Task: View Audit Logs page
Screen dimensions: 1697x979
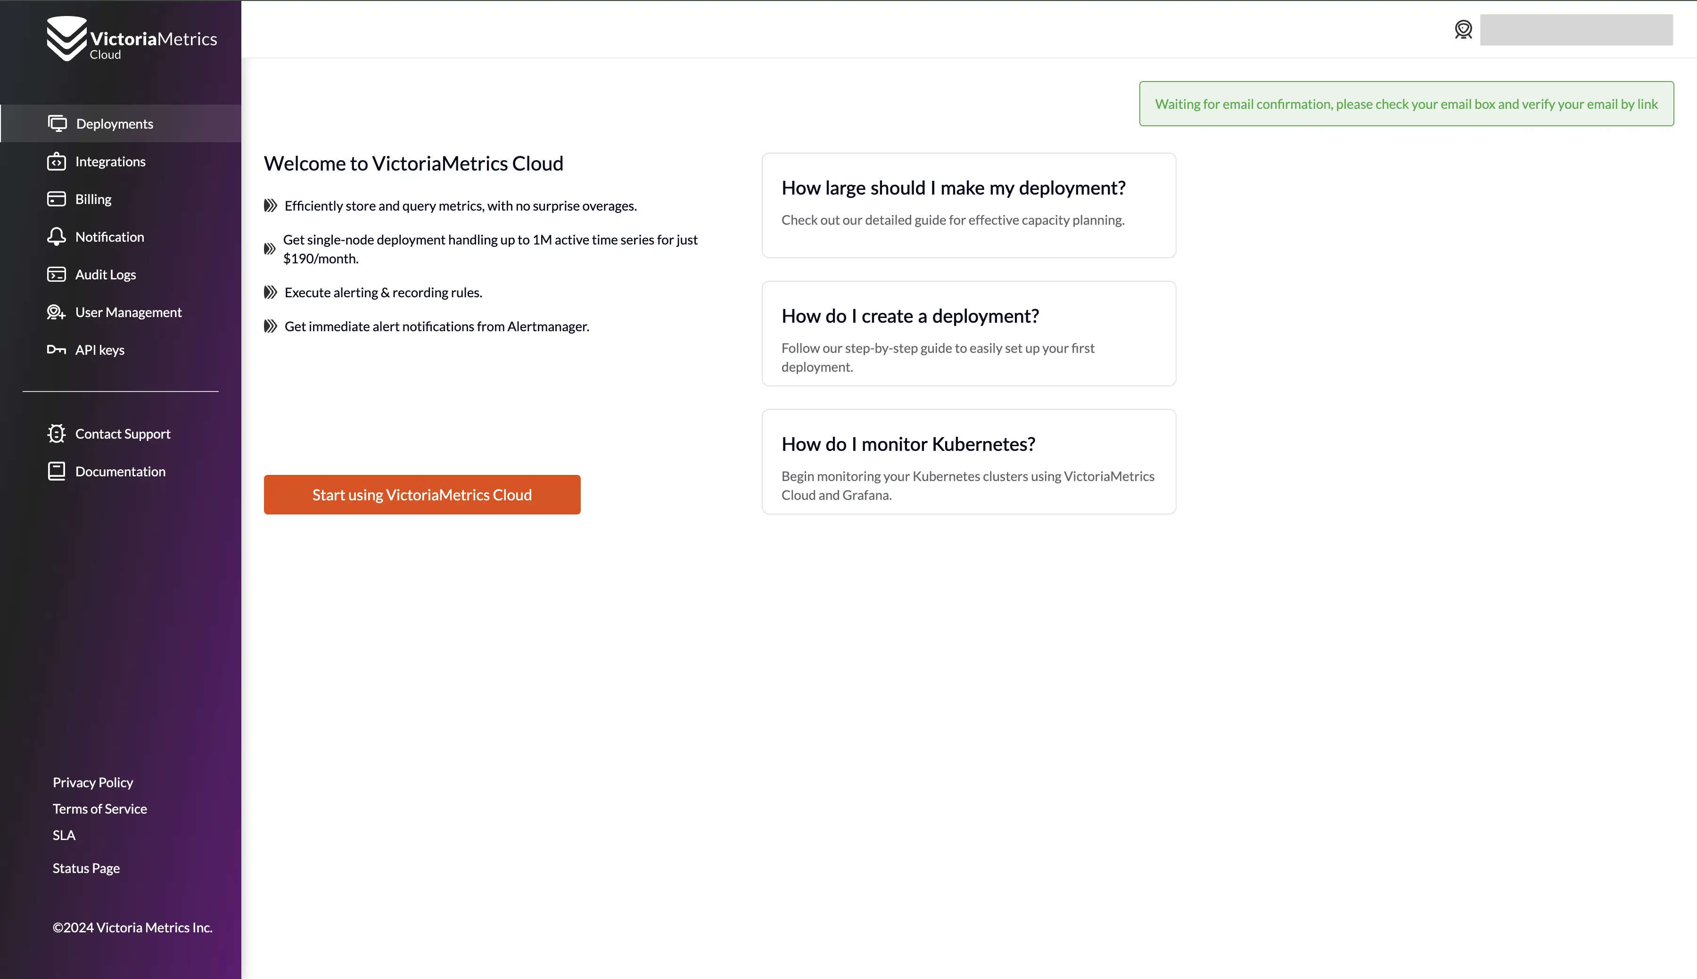Action: pyautogui.click(x=120, y=274)
